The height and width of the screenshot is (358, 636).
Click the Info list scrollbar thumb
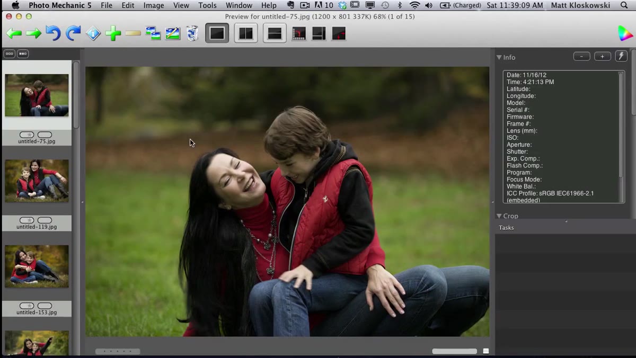621,125
